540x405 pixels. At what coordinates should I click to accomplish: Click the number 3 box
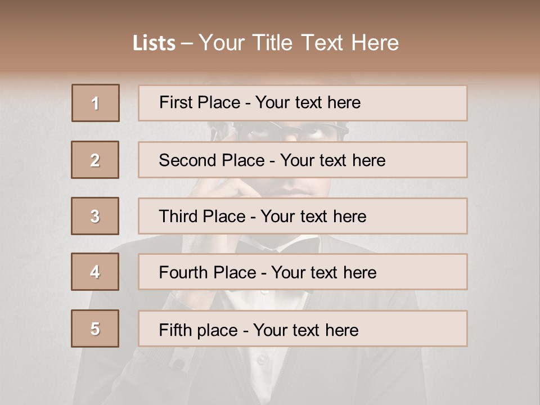pyautogui.click(x=95, y=216)
